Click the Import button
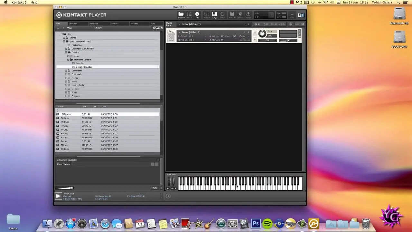This screenshot has width=412, height=232. tap(98, 28)
